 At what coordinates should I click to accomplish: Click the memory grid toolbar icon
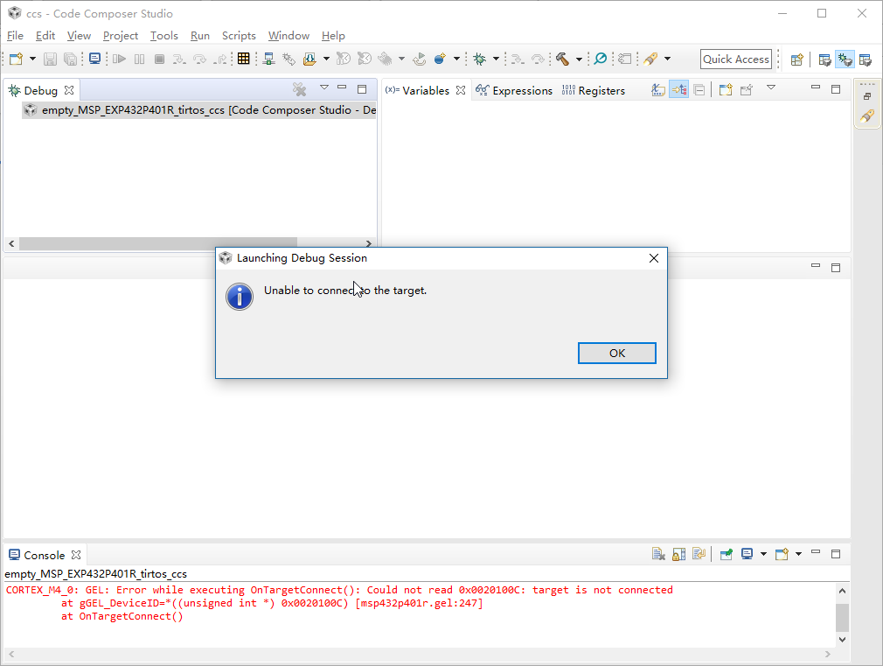click(243, 59)
